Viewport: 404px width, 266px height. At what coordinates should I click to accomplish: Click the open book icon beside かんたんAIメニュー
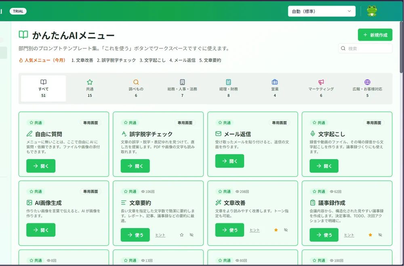pos(23,35)
